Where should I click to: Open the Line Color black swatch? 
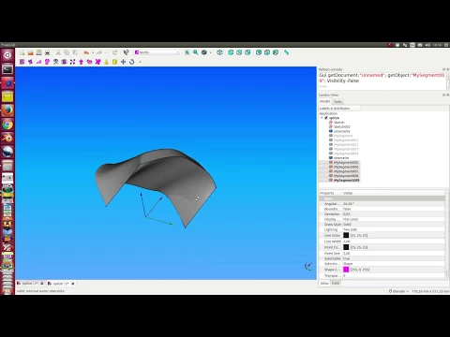tap(346, 235)
